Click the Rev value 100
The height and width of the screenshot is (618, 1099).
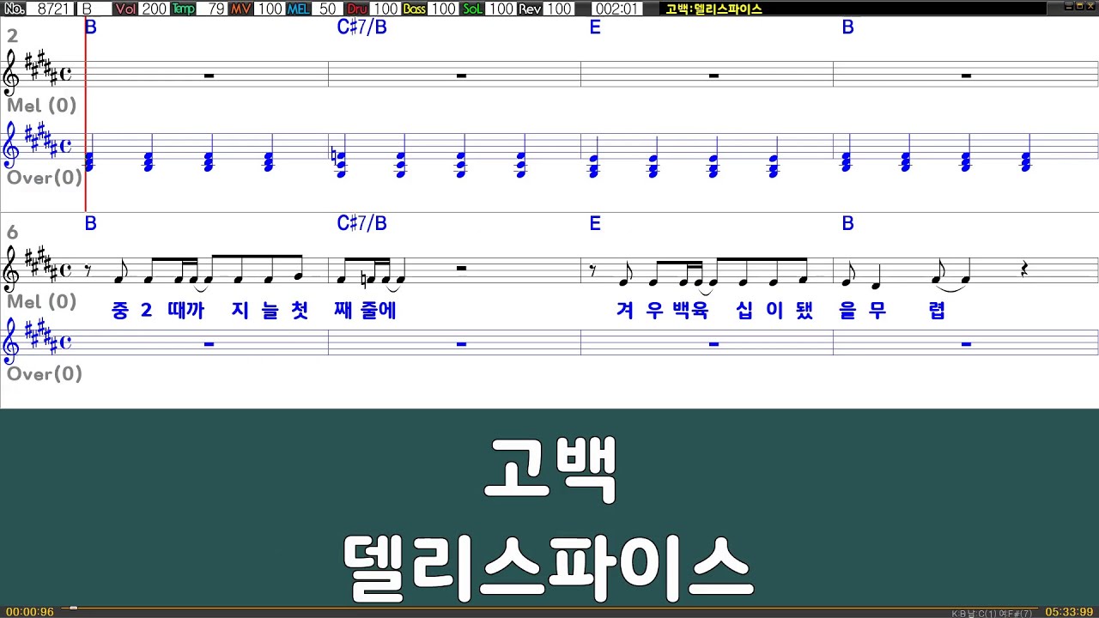(x=559, y=9)
